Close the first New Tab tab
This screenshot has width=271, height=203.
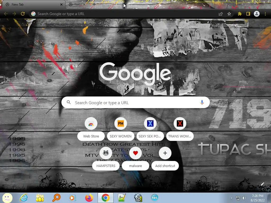61,4
